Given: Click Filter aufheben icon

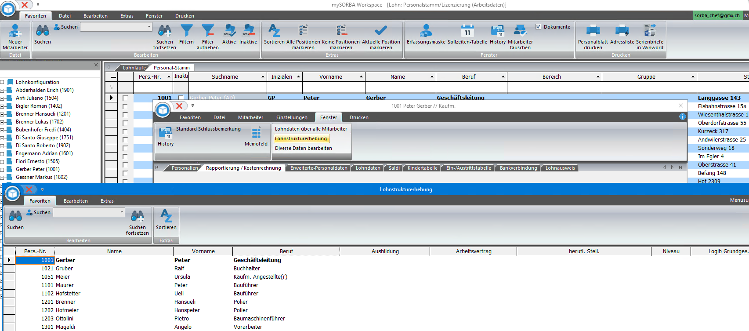Looking at the screenshot, I should tap(208, 37).
